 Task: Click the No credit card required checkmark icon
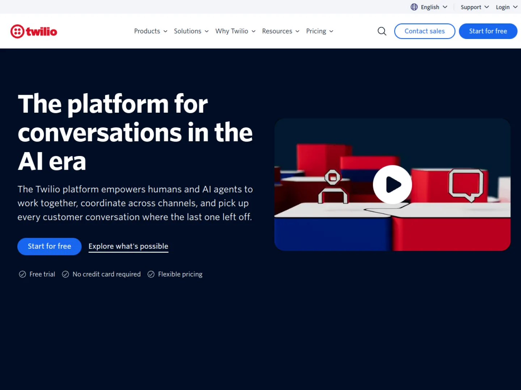click(65, 274)
